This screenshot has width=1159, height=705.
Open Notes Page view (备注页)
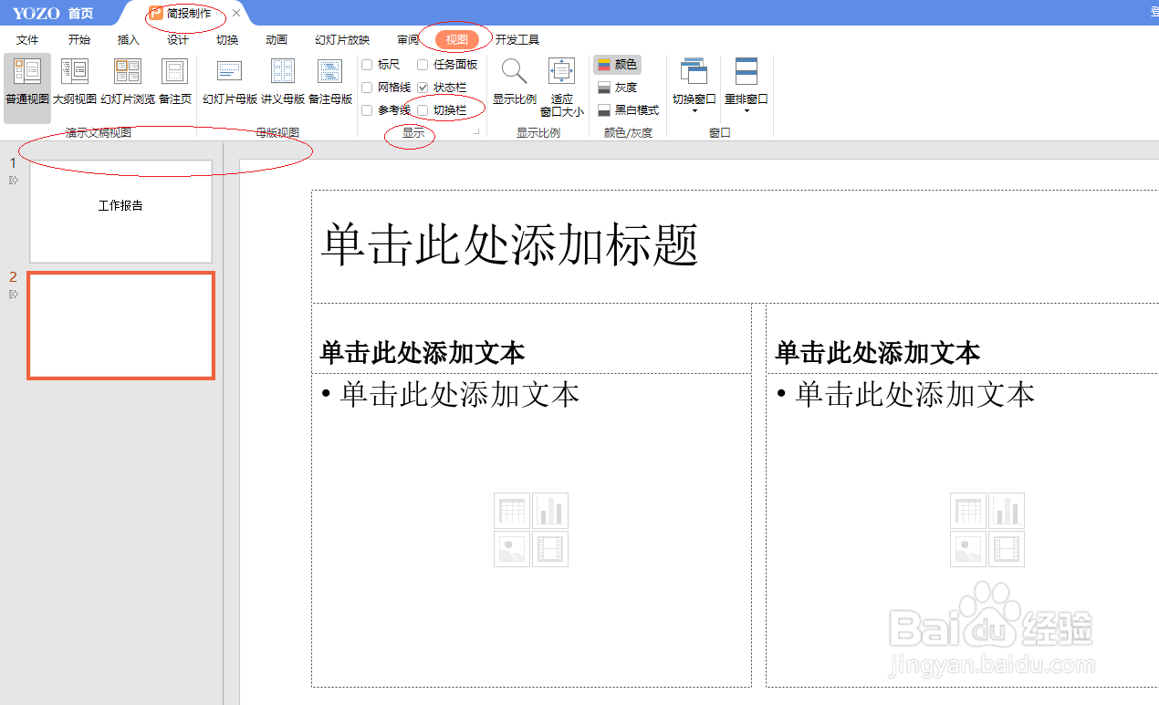click(x=174, y=81)
